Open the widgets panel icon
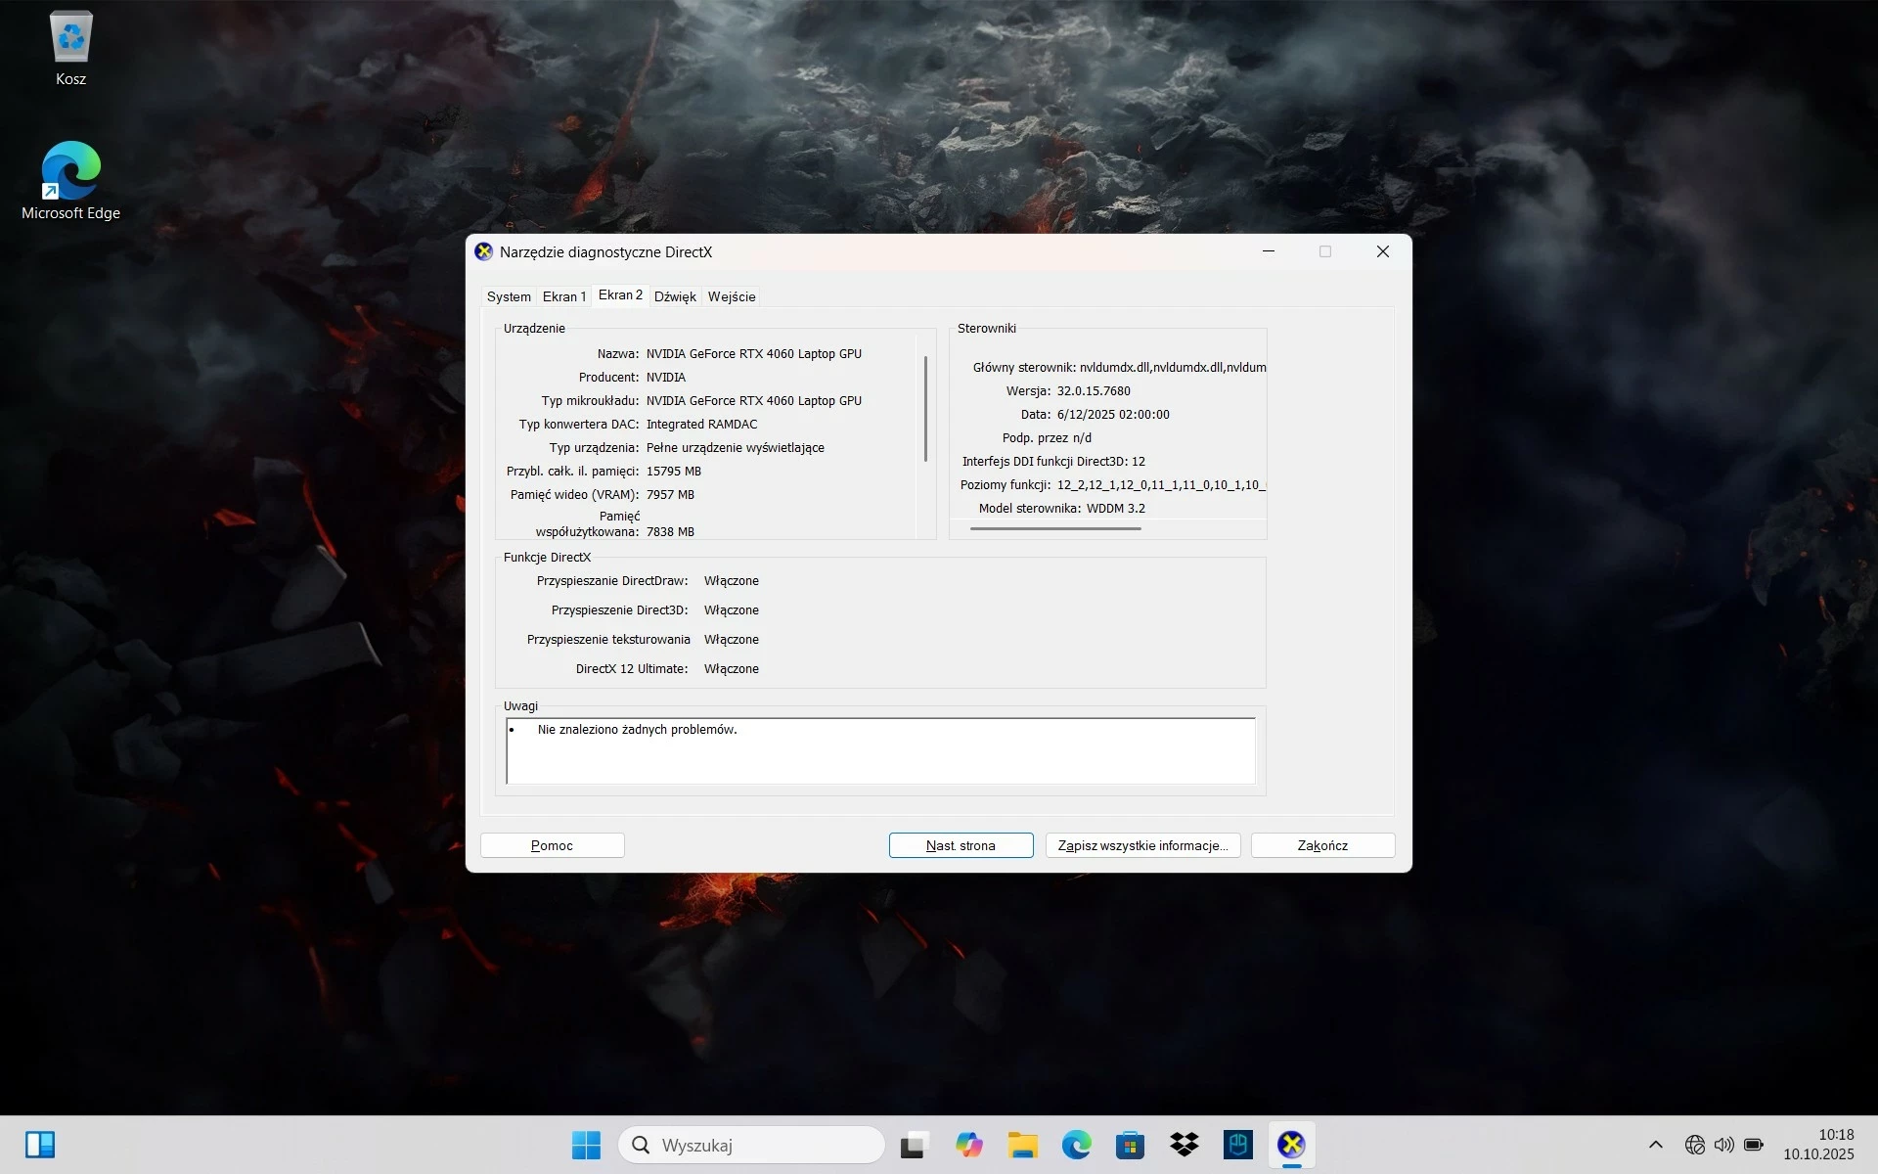This screenshot has height=1174, width=1878. coord(40,1145)
